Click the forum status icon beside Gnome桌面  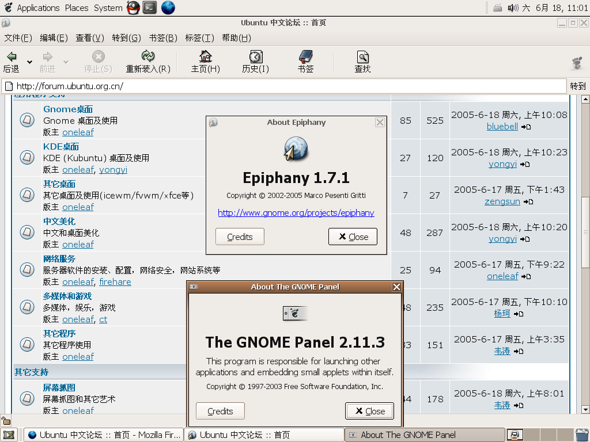tap(27, 120)
